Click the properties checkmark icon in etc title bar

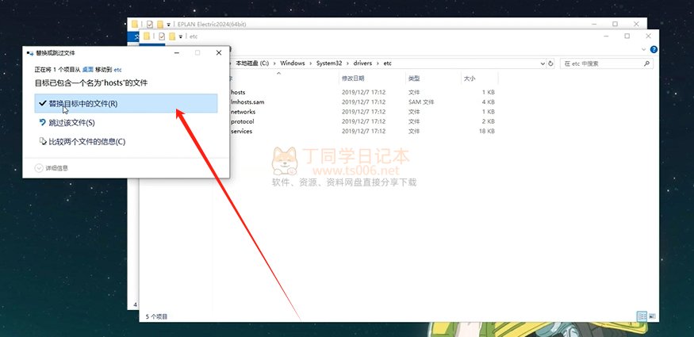[162, 36]
